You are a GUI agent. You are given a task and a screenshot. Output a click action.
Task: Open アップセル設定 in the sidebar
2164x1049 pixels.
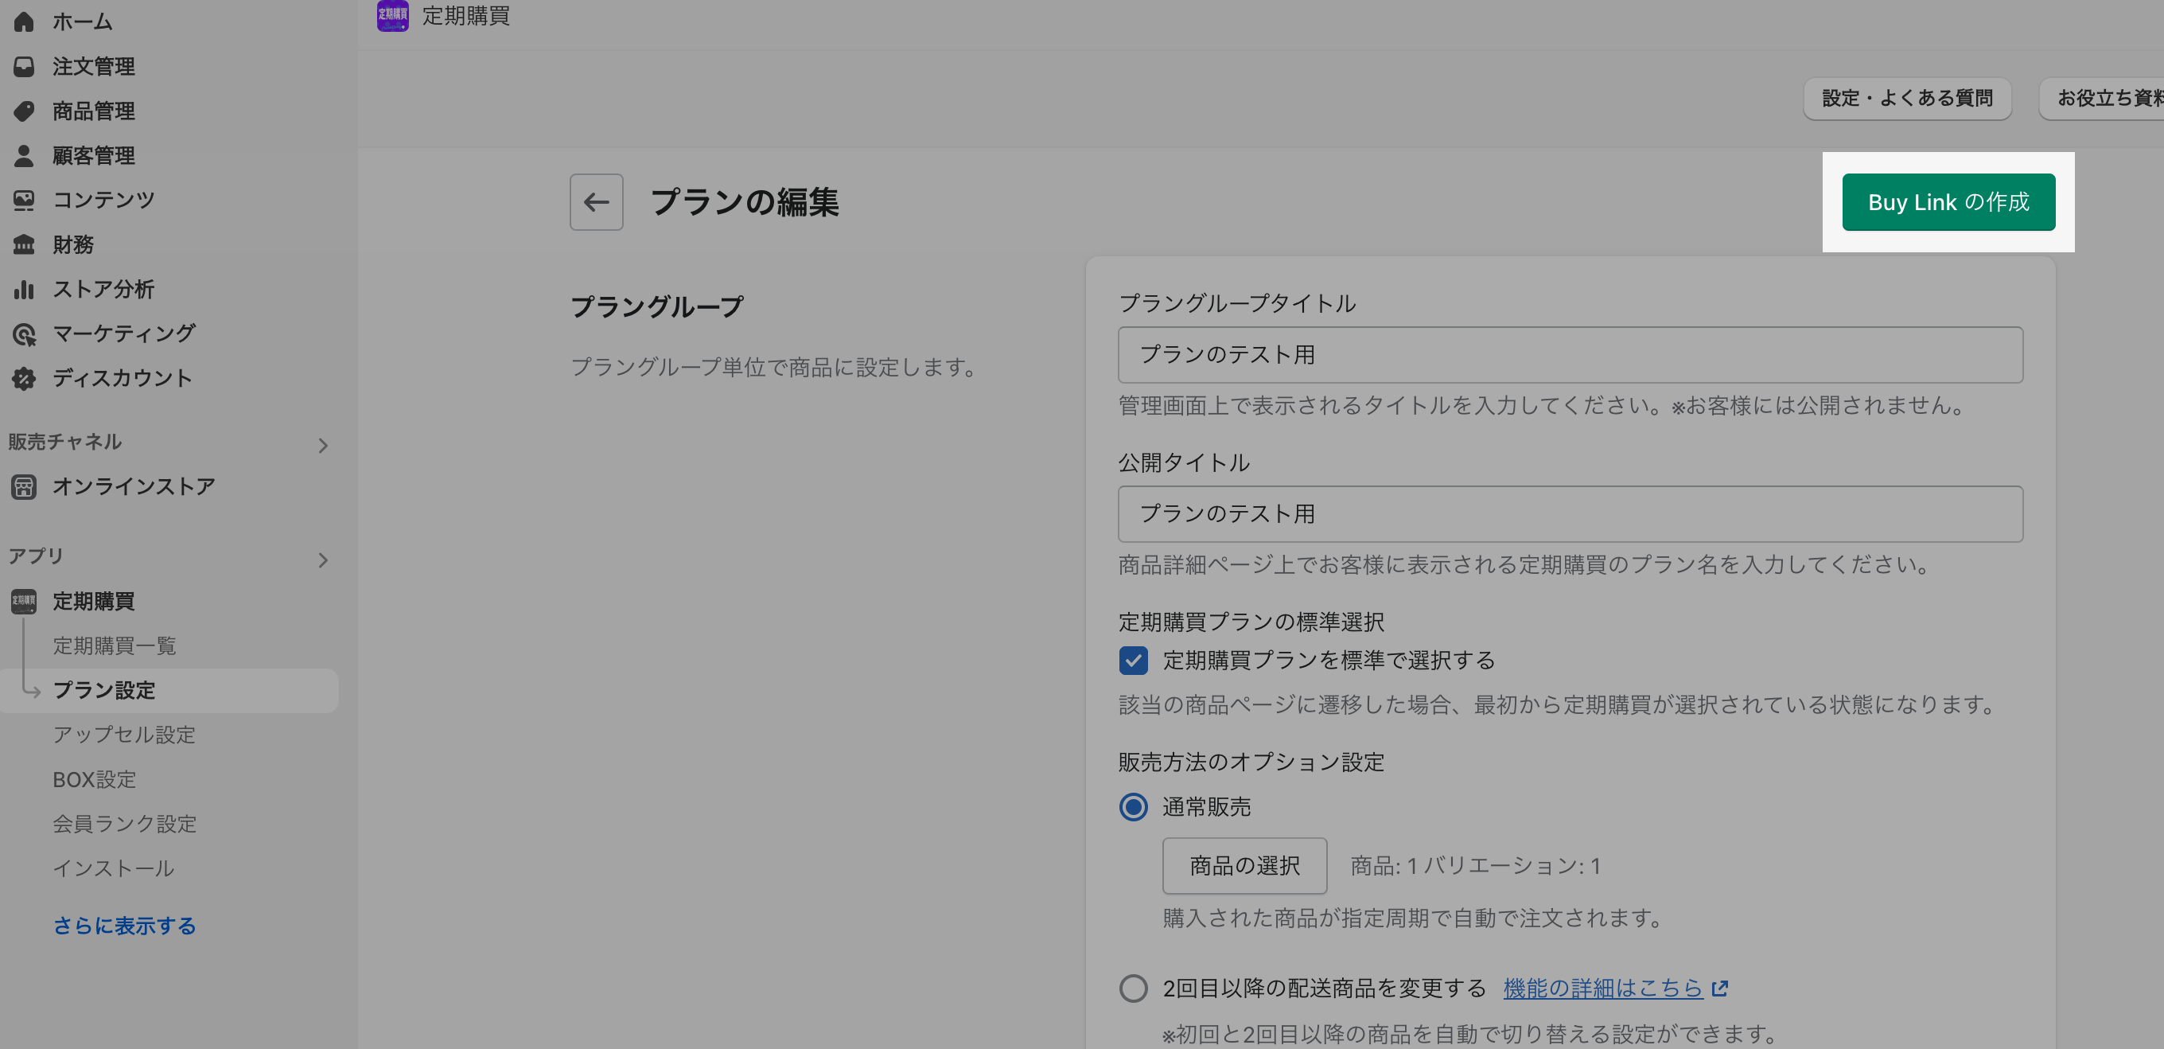[x=123, y=735]
